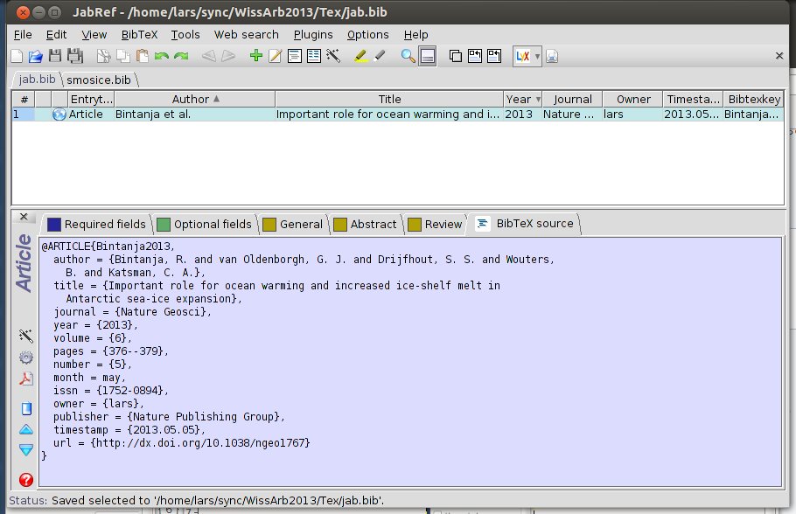Screen dimensions: 796x514
Task: Click the green plus New entry icon
Action: tap(255, 56)
